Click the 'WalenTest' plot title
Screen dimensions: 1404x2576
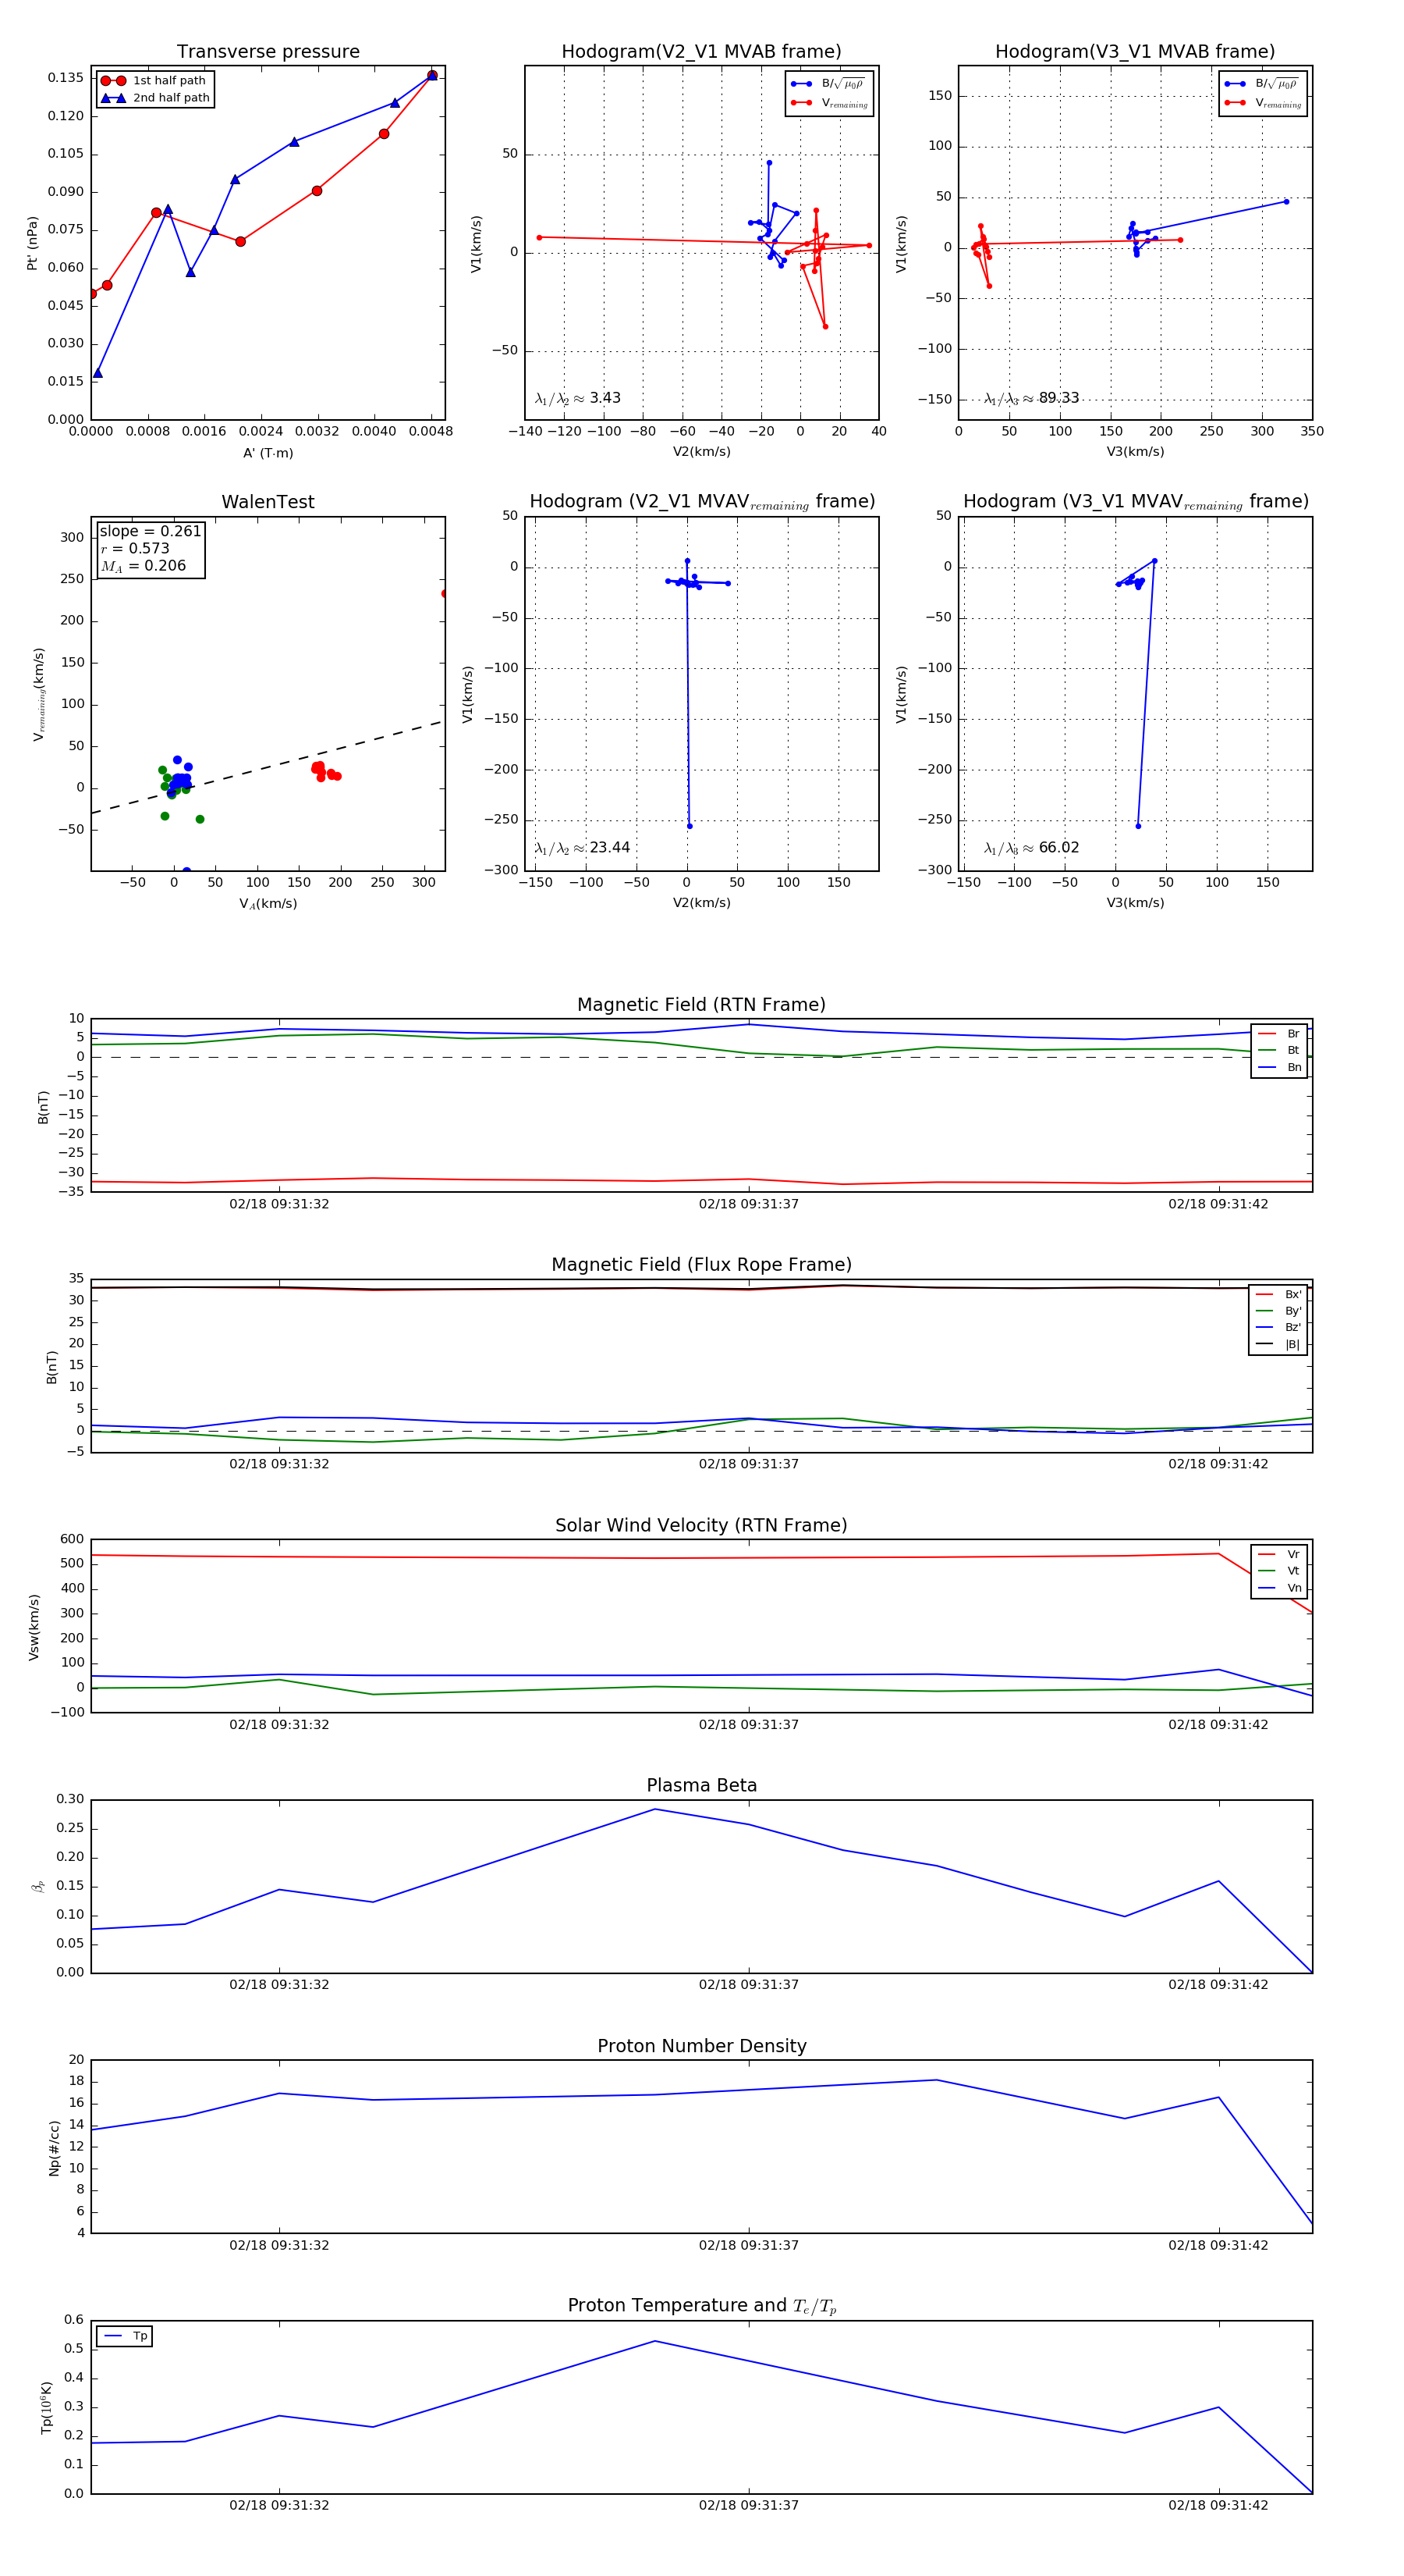click(x=268, y=502)
